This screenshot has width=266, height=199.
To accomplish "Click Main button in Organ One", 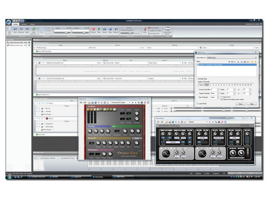I will pos(137,138).
